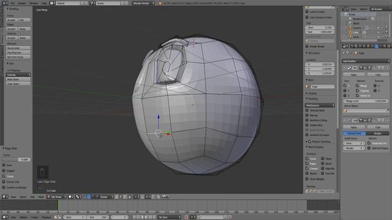
Task: Click the play animation button
Action: (x=146, y=218)
